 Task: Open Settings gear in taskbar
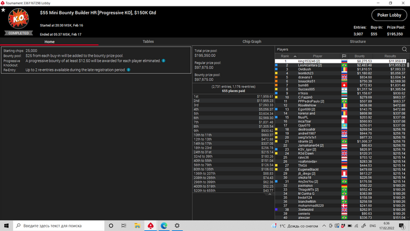pyautogui.click(x=177, y=226)
